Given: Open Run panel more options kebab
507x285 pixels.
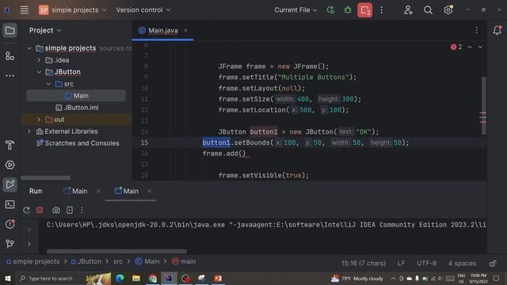Looking at the screenshot, I should coord(82,211).
